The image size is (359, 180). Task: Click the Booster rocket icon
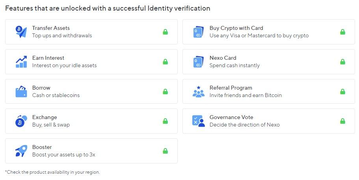[x=21, y=151]
